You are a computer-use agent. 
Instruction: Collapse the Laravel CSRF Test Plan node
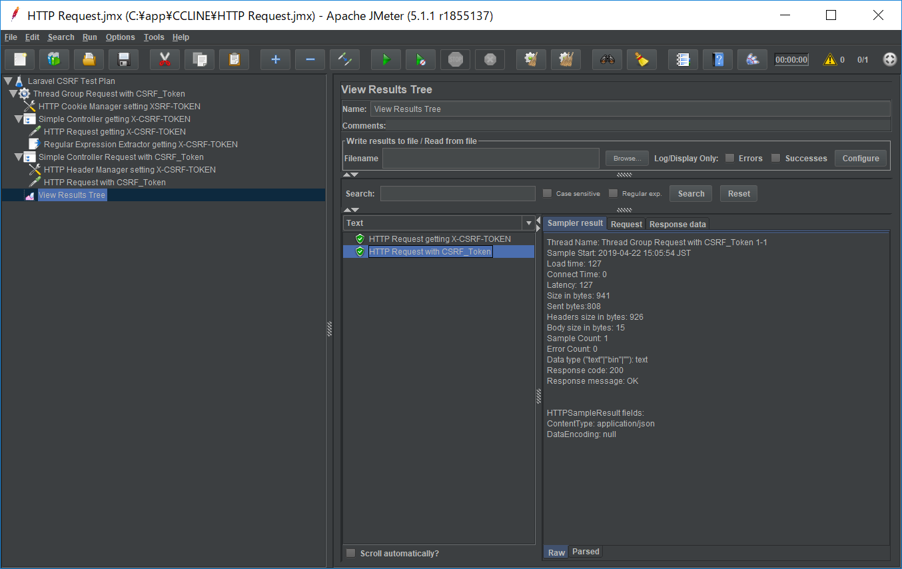click(7, 81)
